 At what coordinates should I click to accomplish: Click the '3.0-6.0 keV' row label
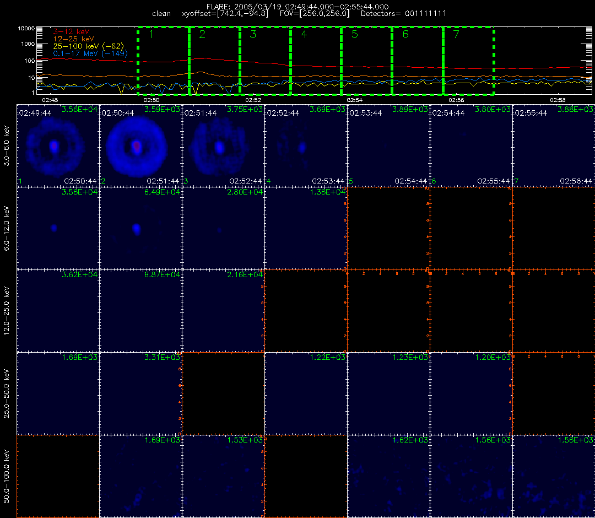point(7,145)
